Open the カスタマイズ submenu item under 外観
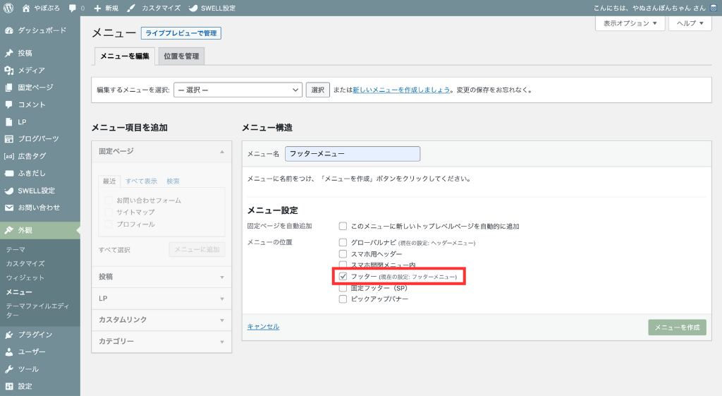Viewport: 722px width, 396px height. coord(25,264)
